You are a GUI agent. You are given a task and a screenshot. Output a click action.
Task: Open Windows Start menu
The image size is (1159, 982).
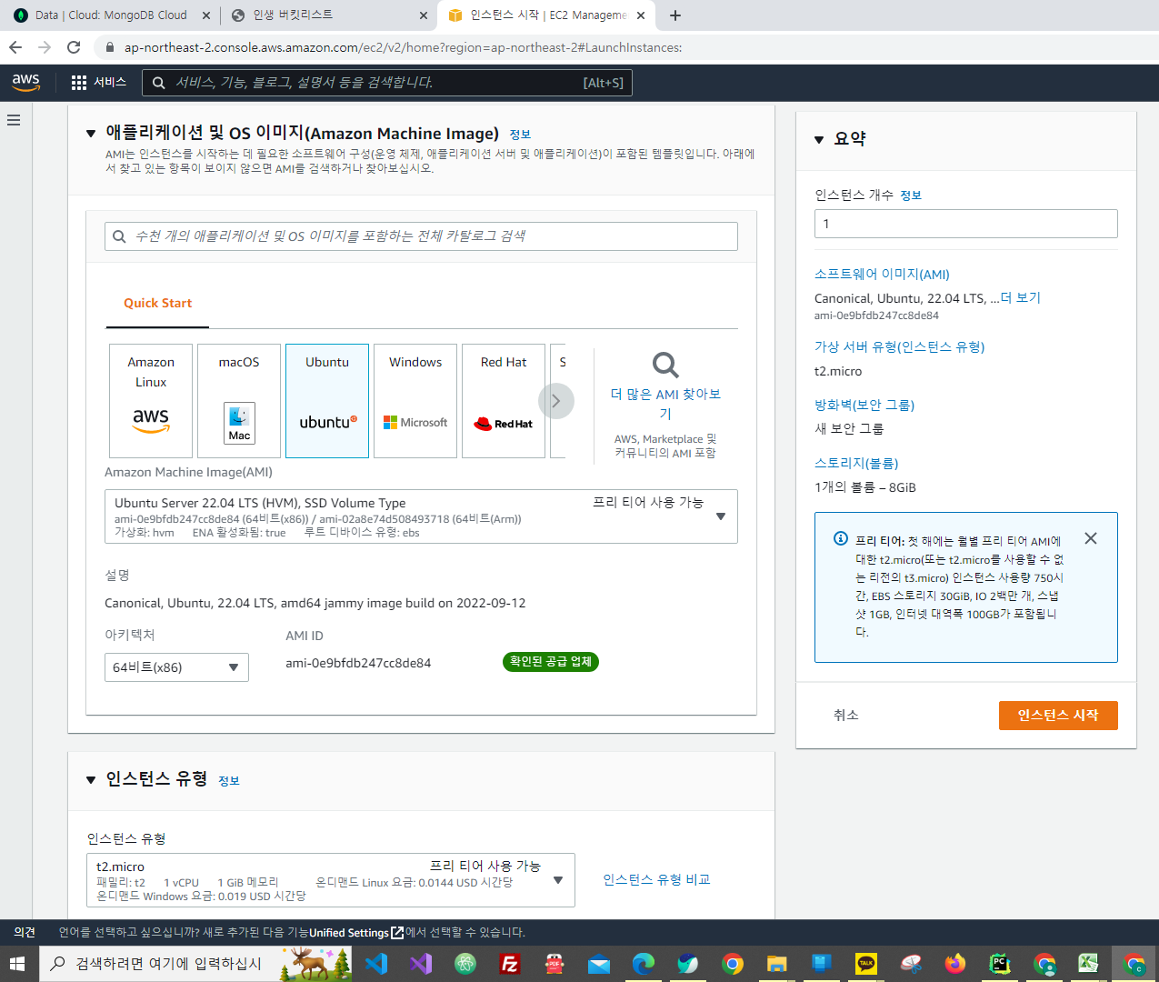point(18,964)
